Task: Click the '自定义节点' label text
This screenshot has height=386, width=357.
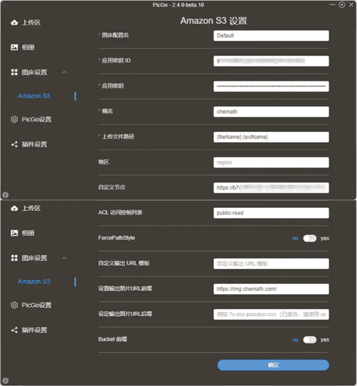Action: point(111,187)
